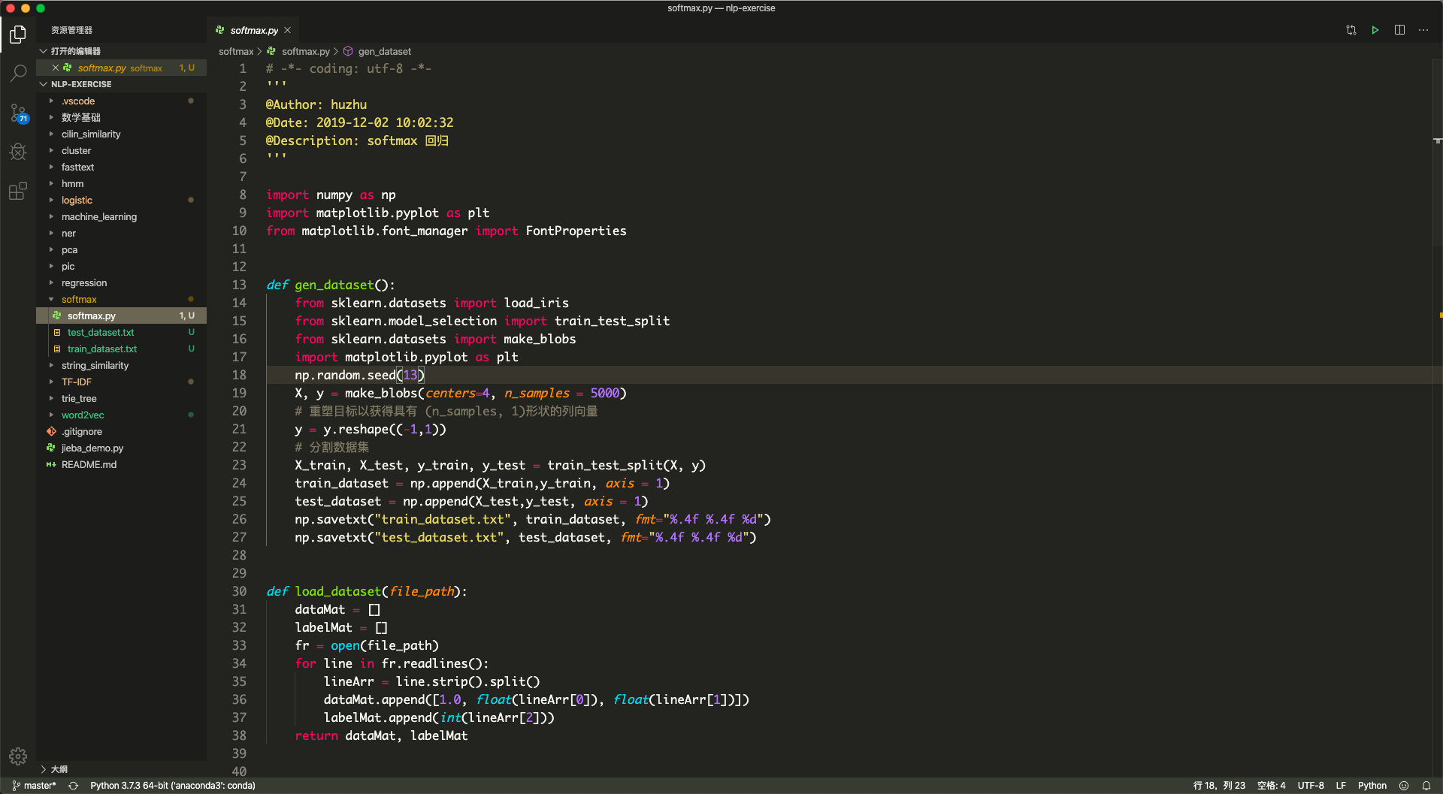Open test_dataset.txt in the explorer
This screenshot has width=1443, height=794.
101,333
